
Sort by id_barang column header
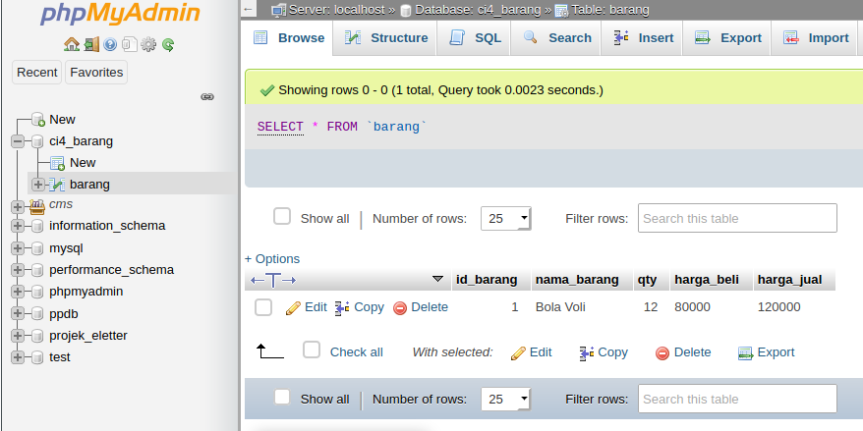487,280
